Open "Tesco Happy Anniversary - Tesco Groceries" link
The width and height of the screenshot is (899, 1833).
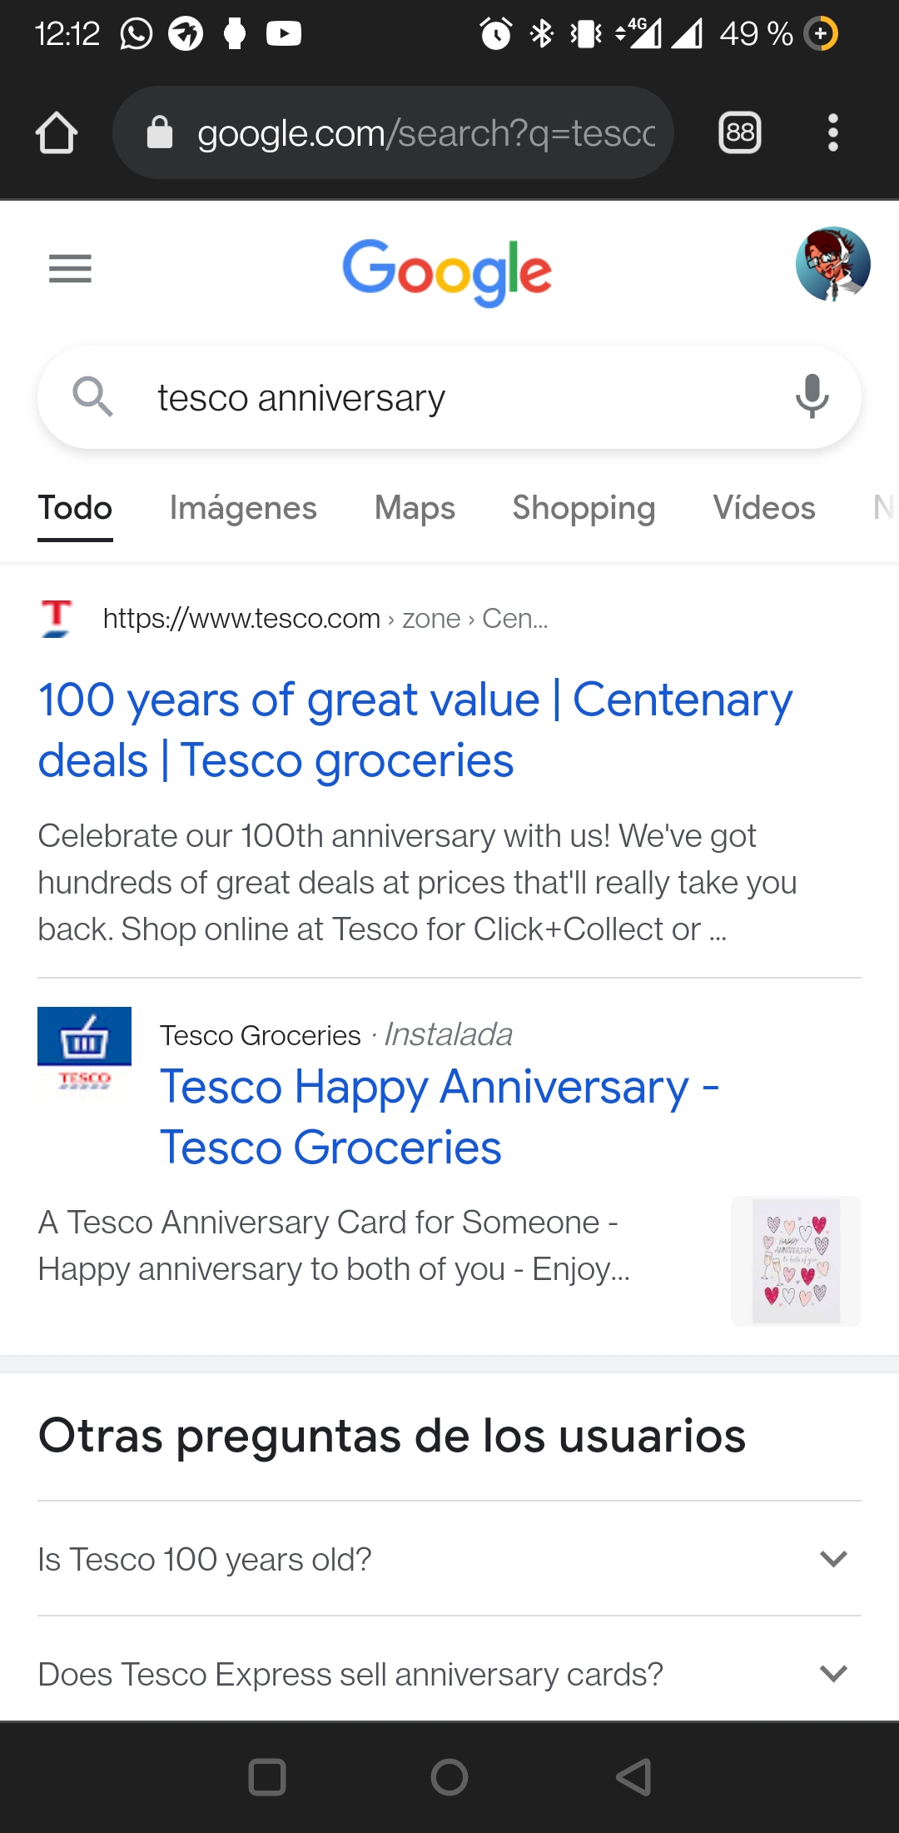(x=440, y=1117)
